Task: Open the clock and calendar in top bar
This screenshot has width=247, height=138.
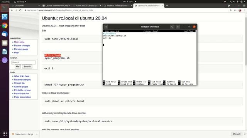Action: tap(128, 2)
